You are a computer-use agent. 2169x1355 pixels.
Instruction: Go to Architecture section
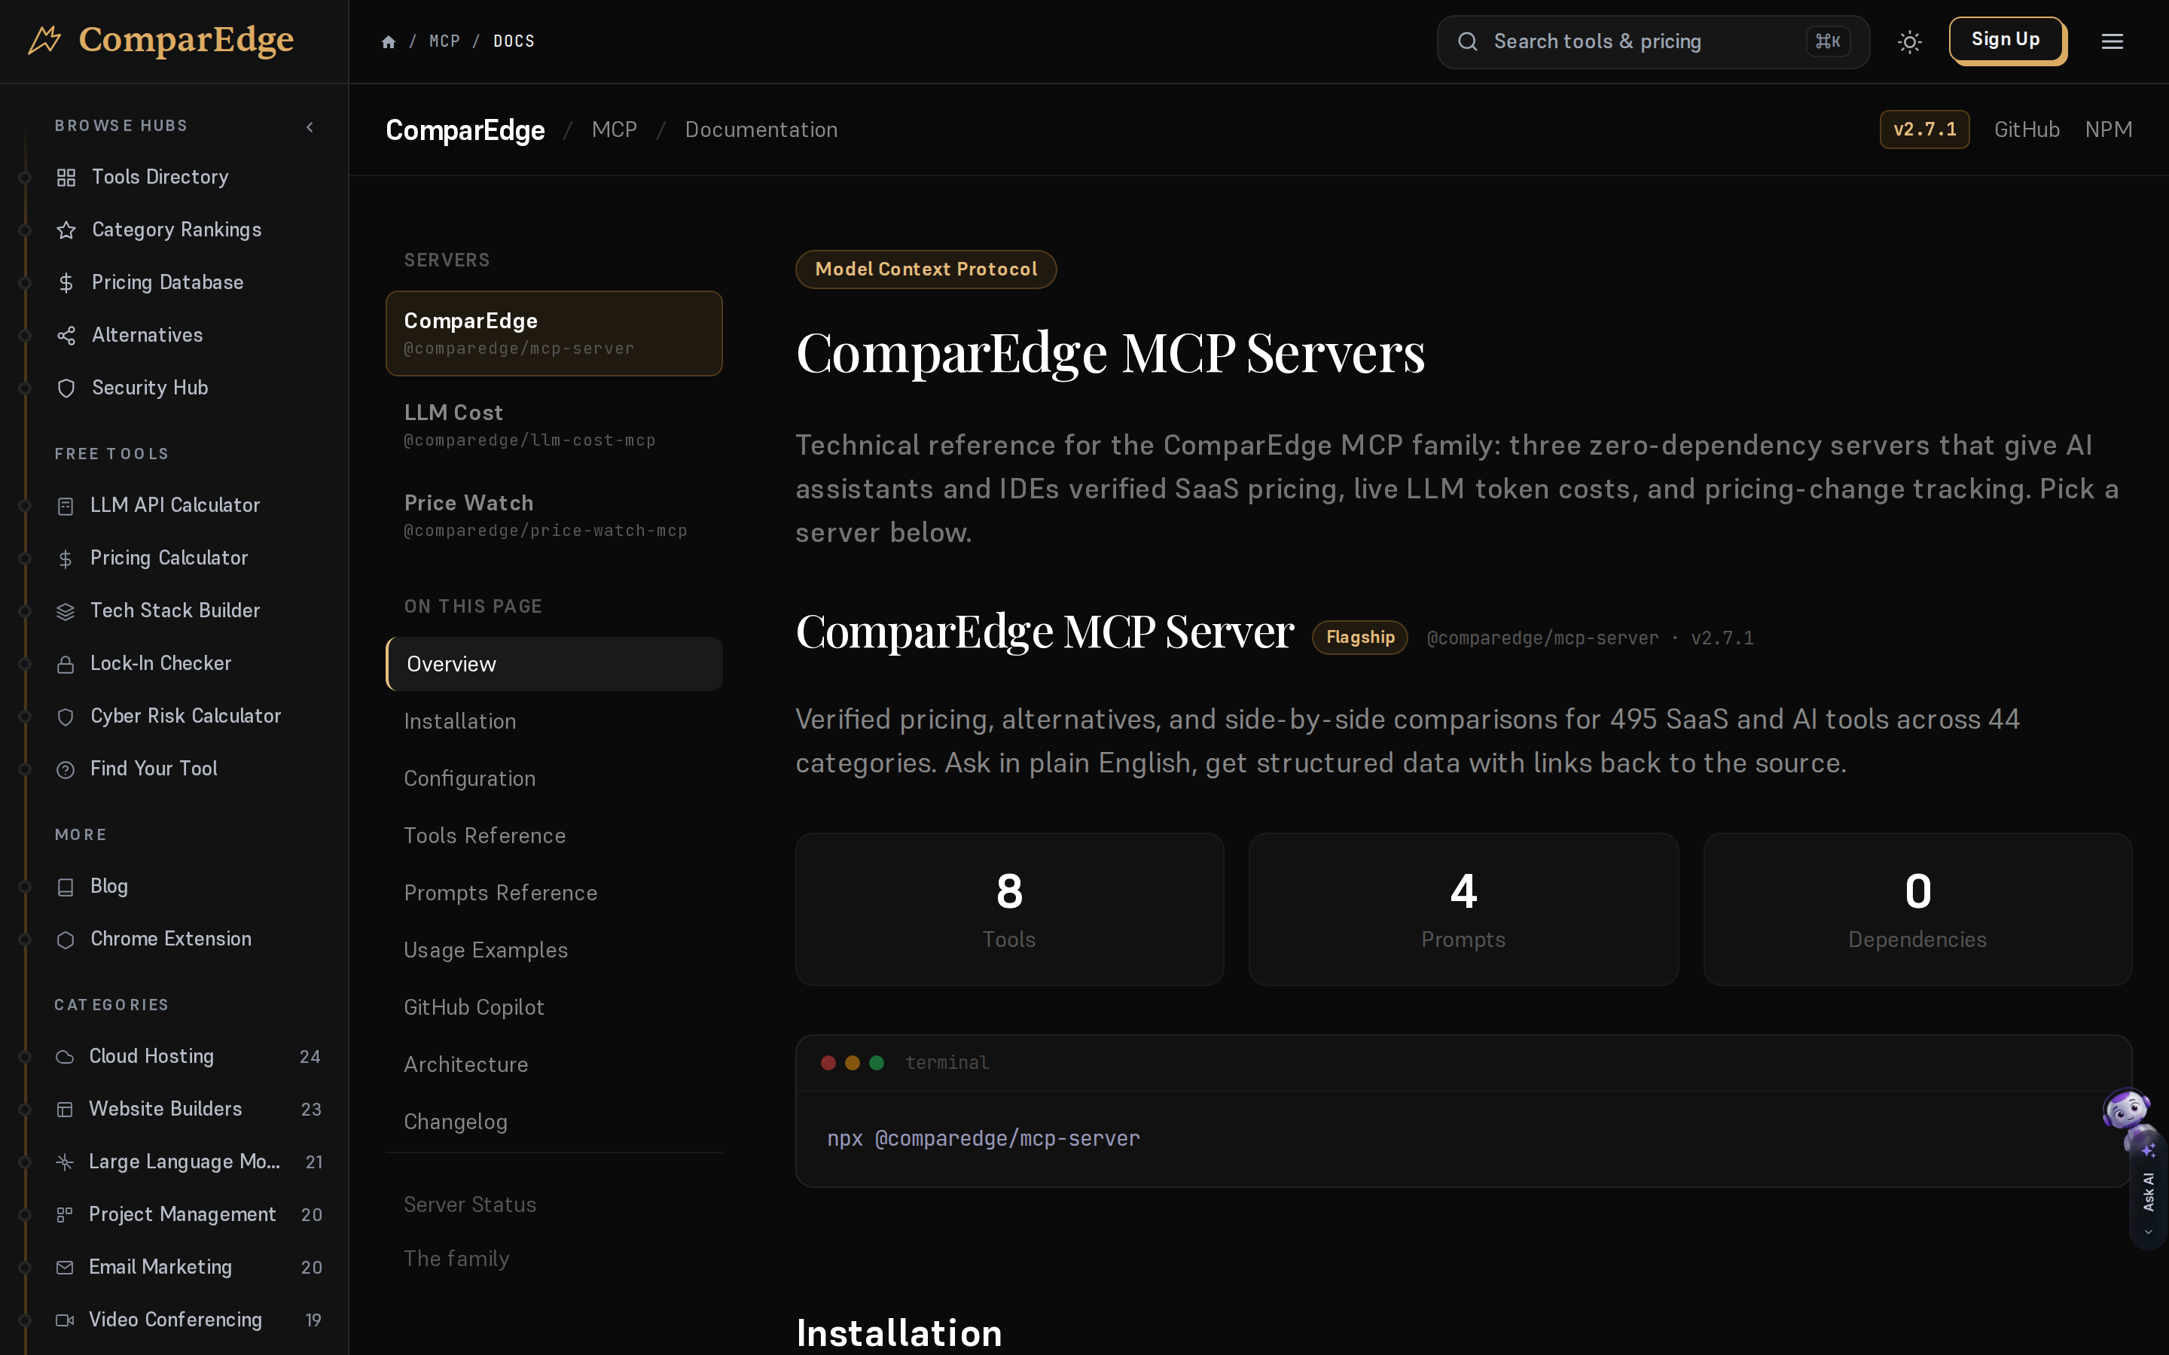[466, 1064]
